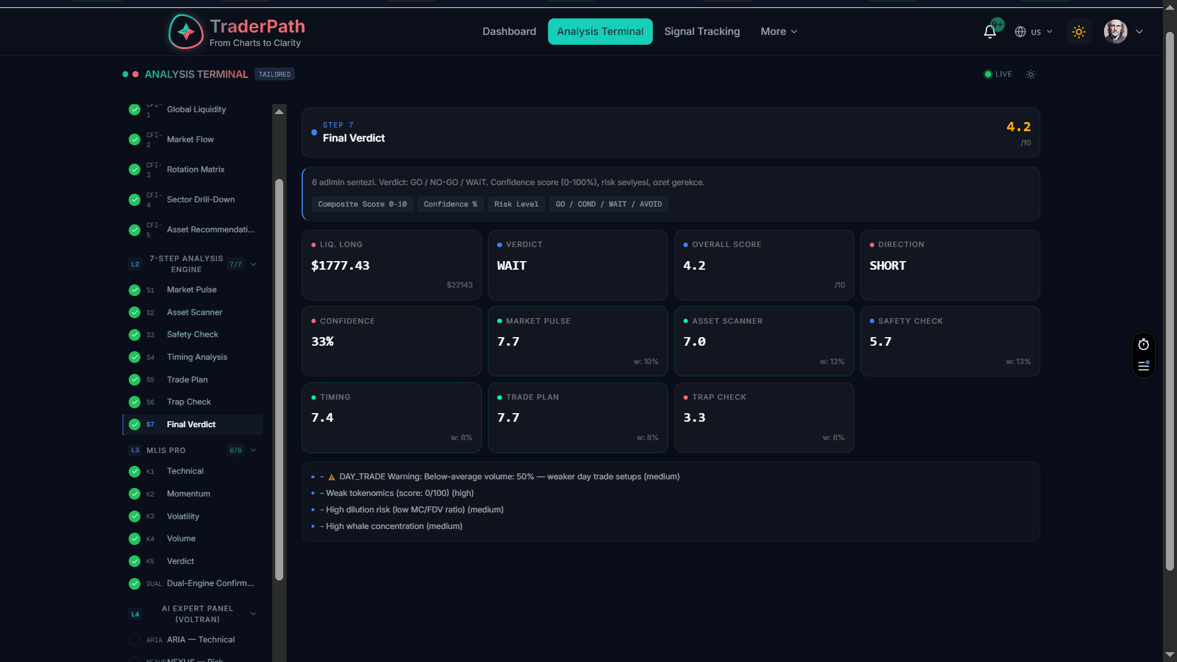Click the sidebar scrollbar thumb
The width and height of the screenshot is (1177, 662).
[280, 379]
